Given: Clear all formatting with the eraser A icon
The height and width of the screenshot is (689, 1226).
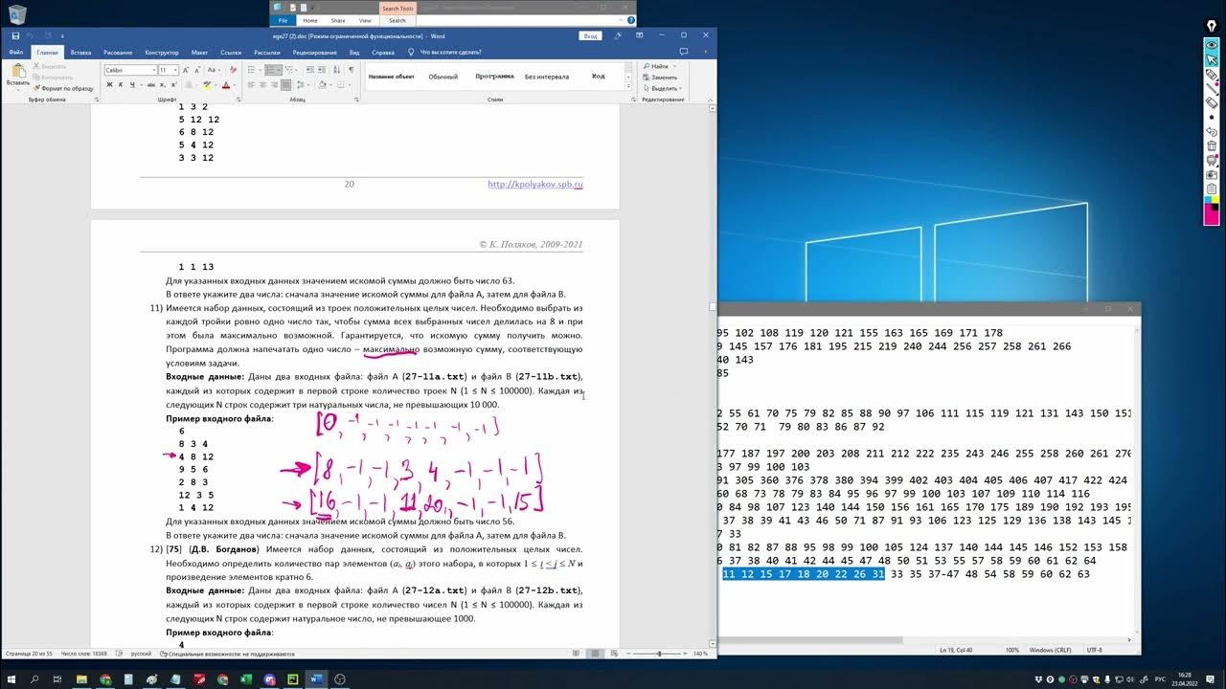Looking at the screenshot, I should point(233,70).
